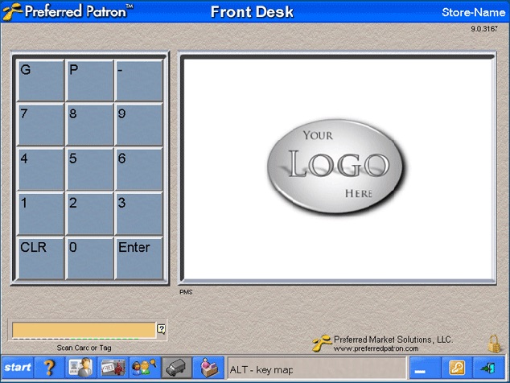The height and width of the screenshot is (383, 510).
Task: Open the member ID card profile icon
Action: pyautogui.click(x=80, y=368)
